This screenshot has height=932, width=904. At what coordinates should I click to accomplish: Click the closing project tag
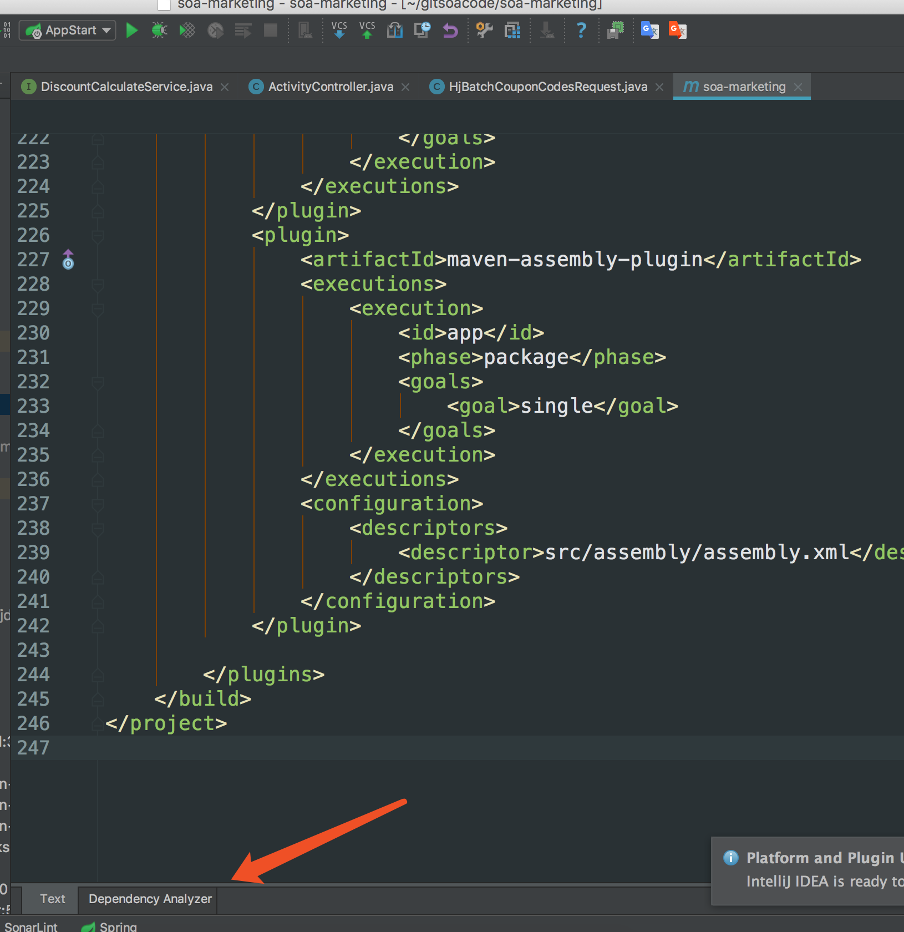coord(166,723)
